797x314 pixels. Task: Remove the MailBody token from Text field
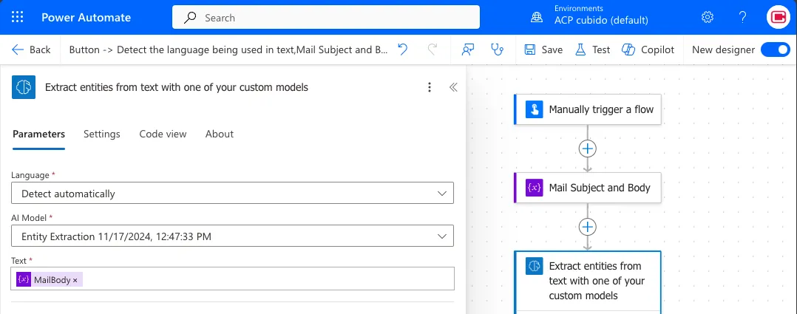pos(75,280)
